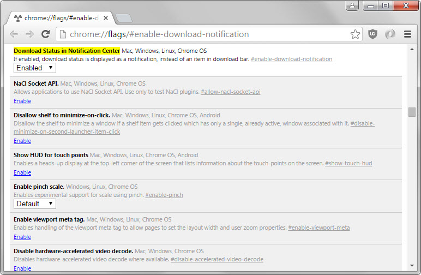Click the highlighted Download Status in Notification Center title
Viewport: 421px width, 275px height.
[67, 51]
